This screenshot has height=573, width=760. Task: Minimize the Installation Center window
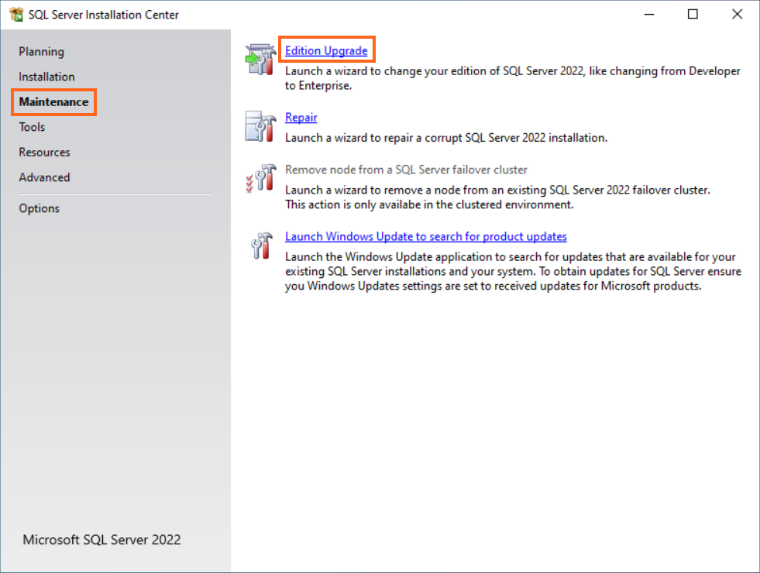pos(649,15)
